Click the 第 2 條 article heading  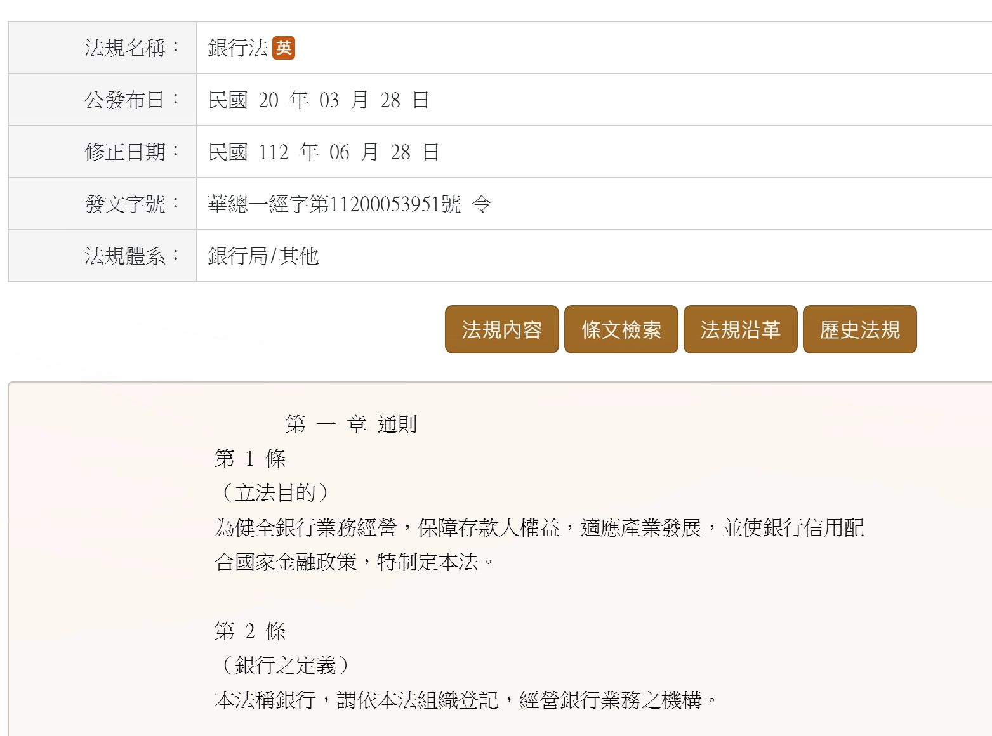[250, 631]
